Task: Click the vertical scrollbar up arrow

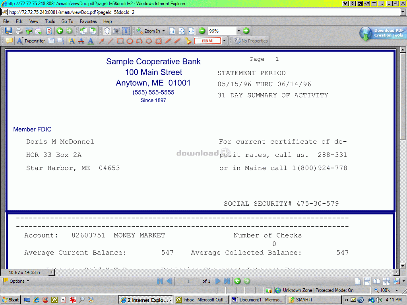Action: click(403, 49)
